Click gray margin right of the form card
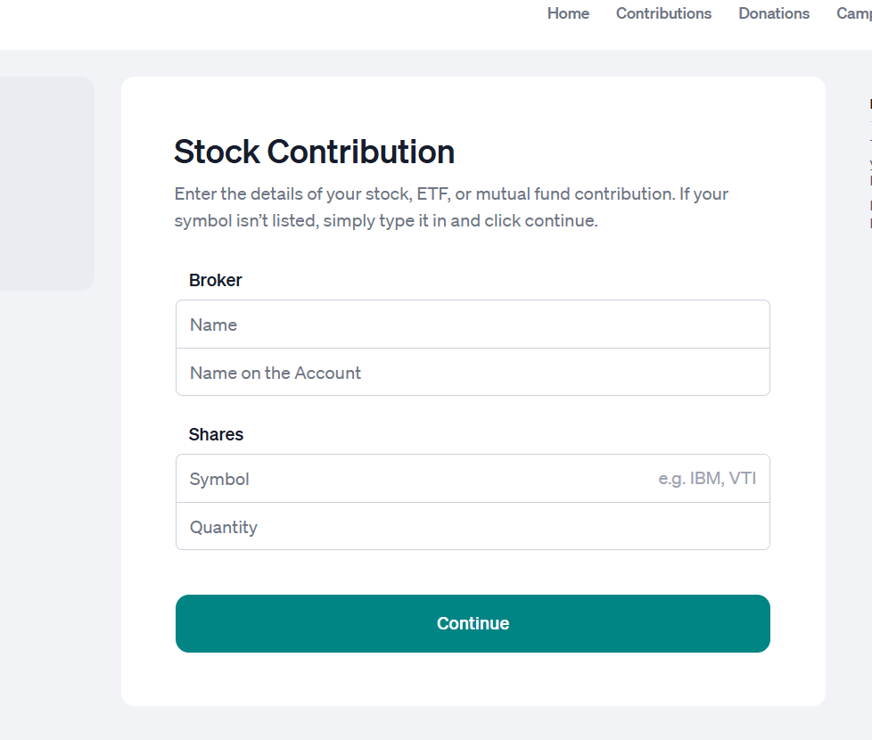Screen dimensions: 872x740 (x=847, y=401)
